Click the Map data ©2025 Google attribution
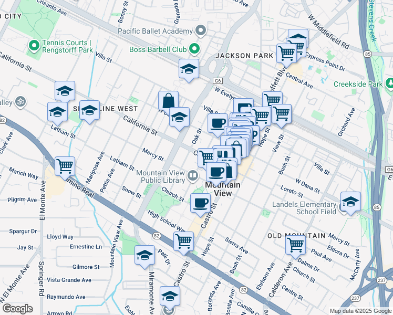This screenshot has width=393, height=315. click(360, 311)
